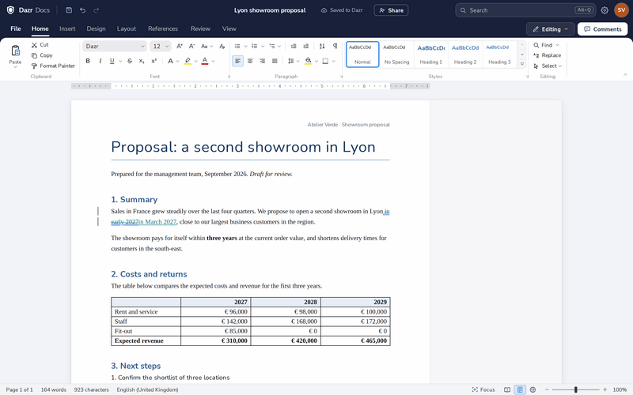The height and width of the screenshot is (395, 633).
Task: Toggle print layout view in status bar
Action: [520, 389]
